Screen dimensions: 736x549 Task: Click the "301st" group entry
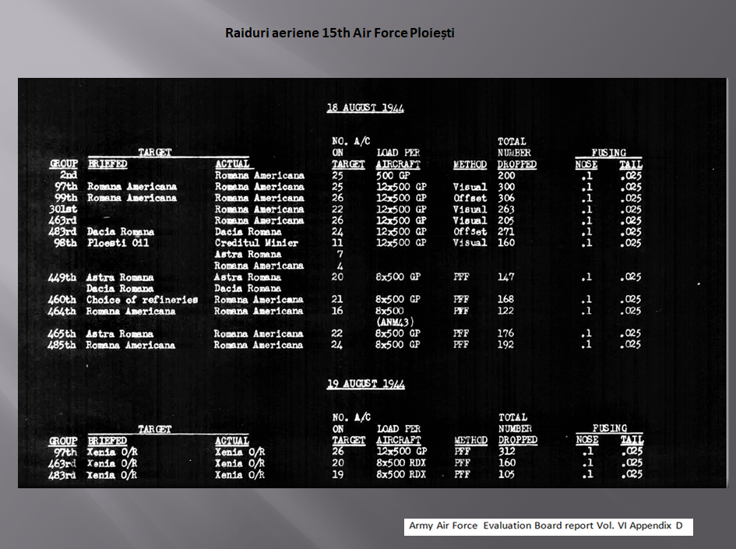pyautogui.click(x=63, y=209)
